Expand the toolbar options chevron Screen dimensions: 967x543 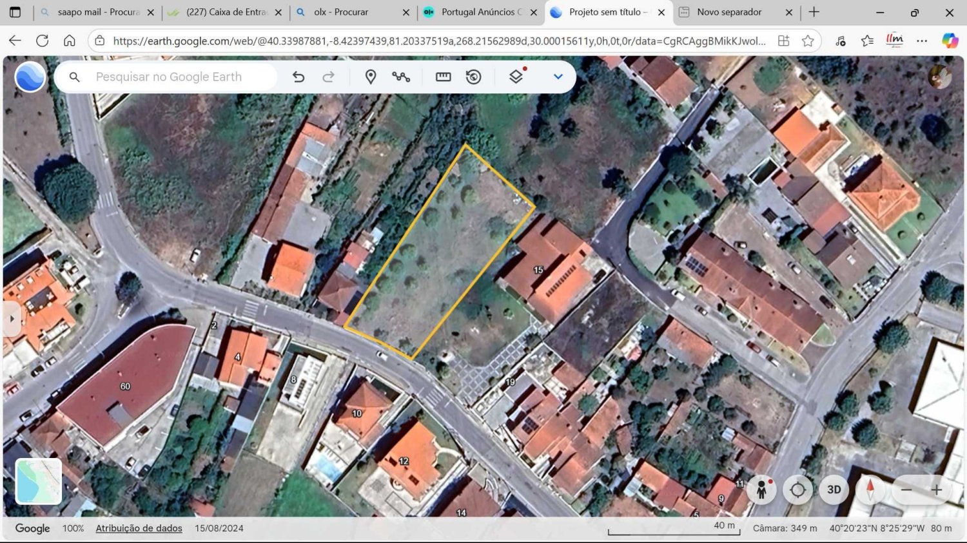[558, 76]
